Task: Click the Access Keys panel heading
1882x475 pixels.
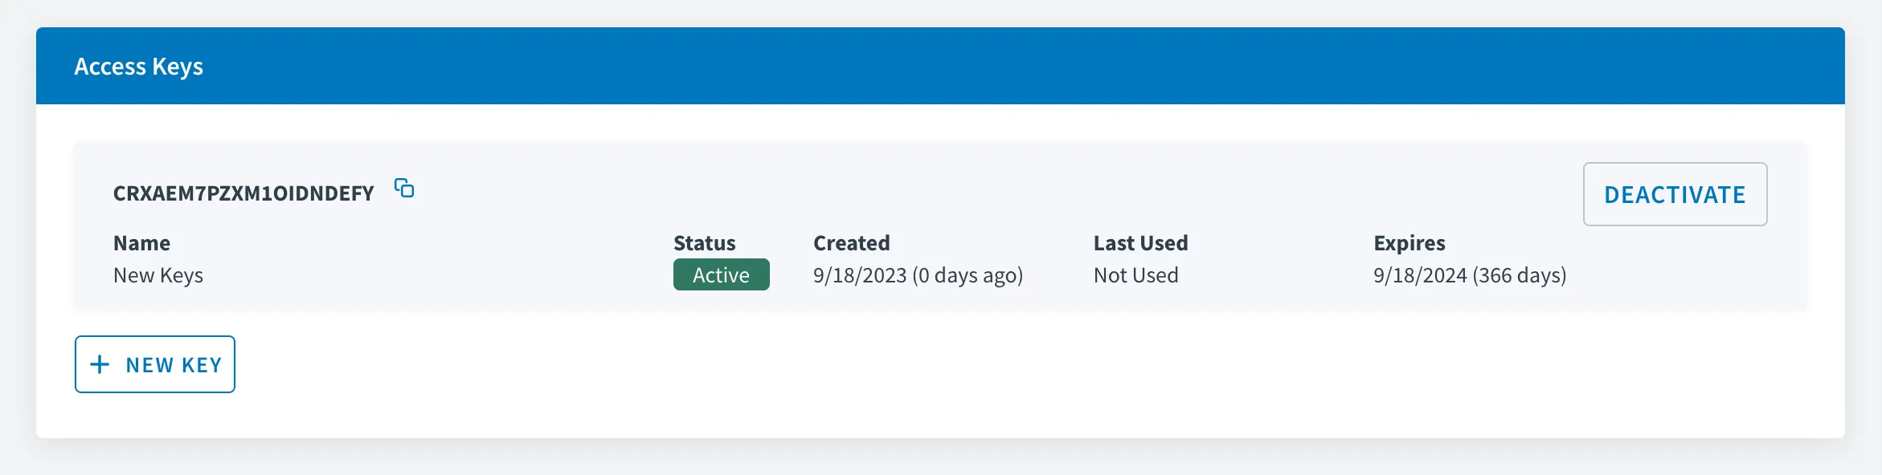Action: click(138, 67)
